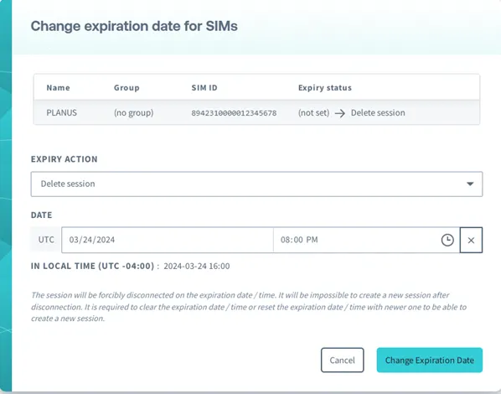Click the local time value 2024-03-24 16:00
501x394 pixels.
click(x=197, y=266)
